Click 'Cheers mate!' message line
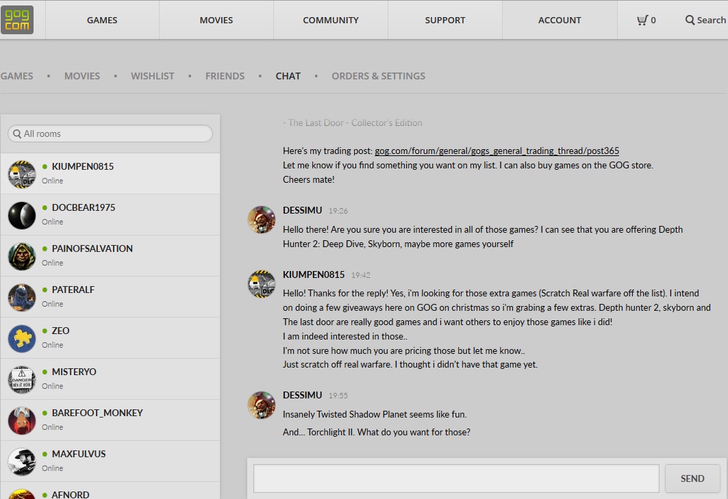728x499 pixels. [x=309, y=179]
